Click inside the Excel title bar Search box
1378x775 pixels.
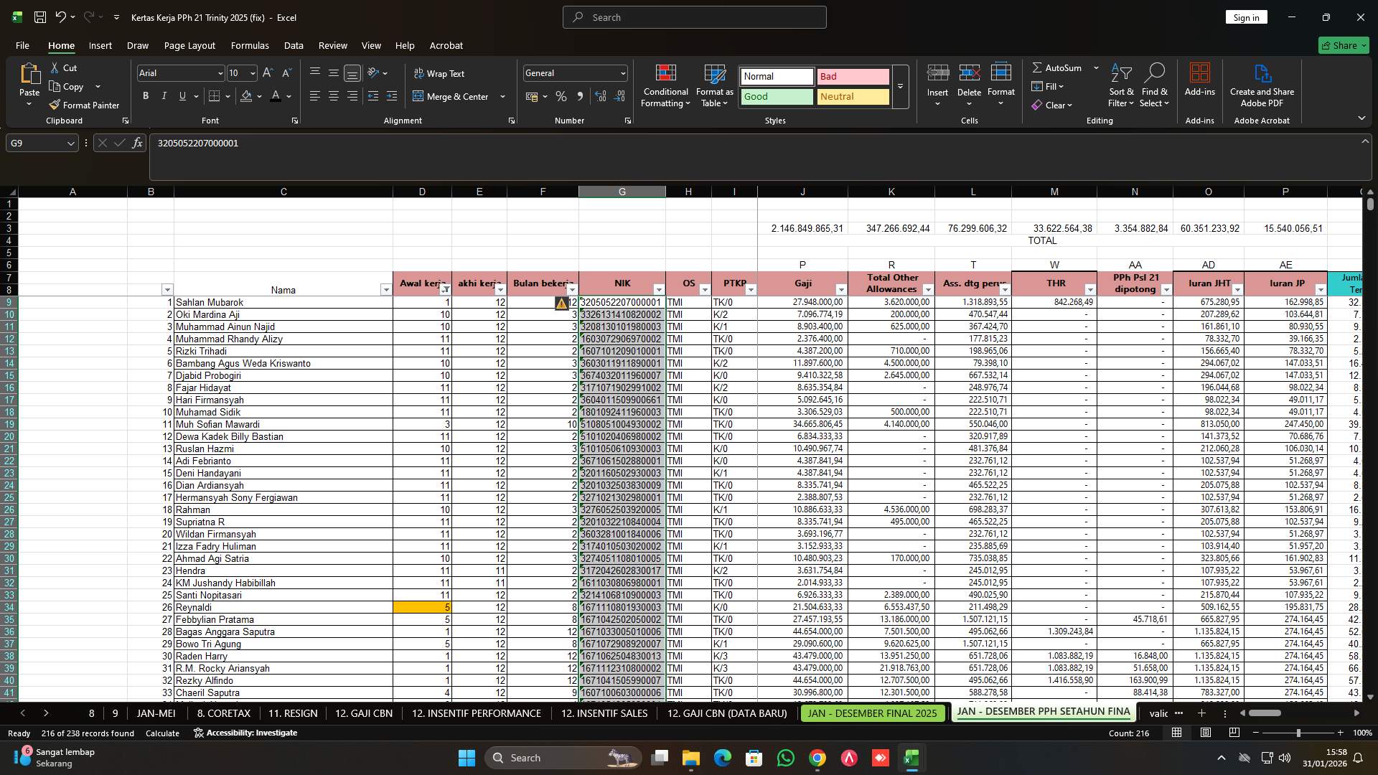(693, 17)
